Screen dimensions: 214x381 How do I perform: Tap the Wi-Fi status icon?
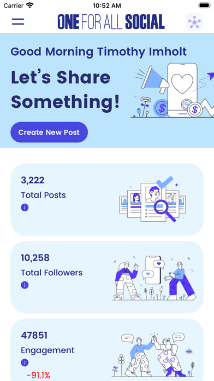(30, 5)
